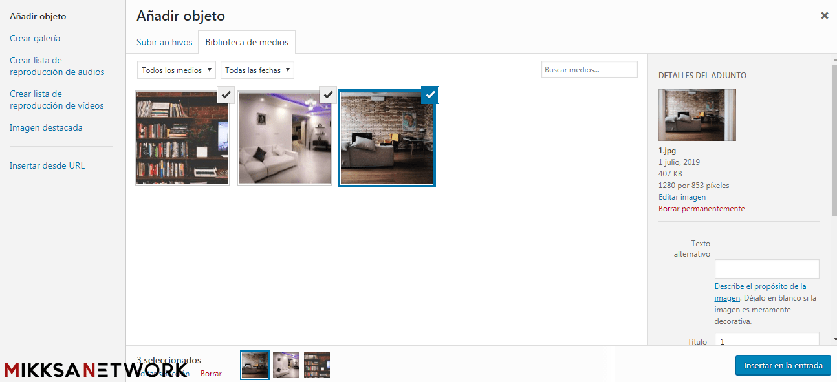Viewport: 837px width, 382px height.
Task: Open Crear galería in the sidebar
Action: [x=35, y=38]
